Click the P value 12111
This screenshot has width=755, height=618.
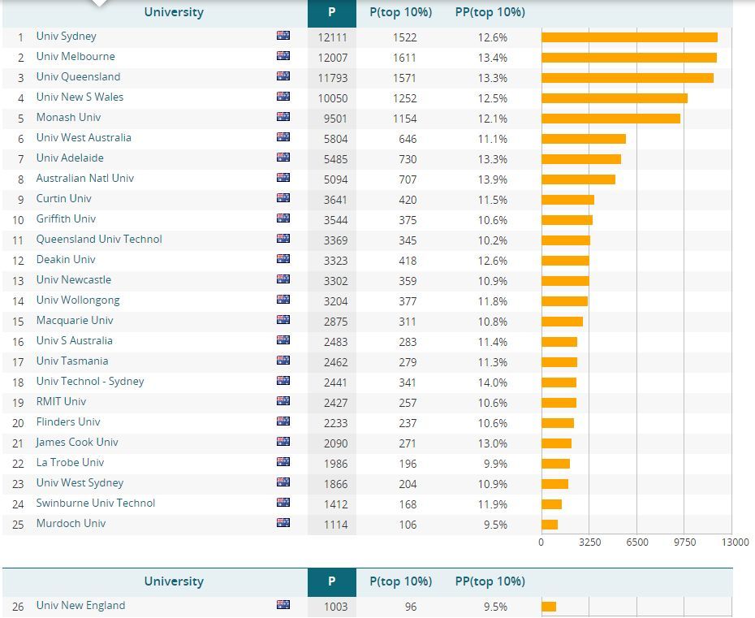tap(332, 37)
